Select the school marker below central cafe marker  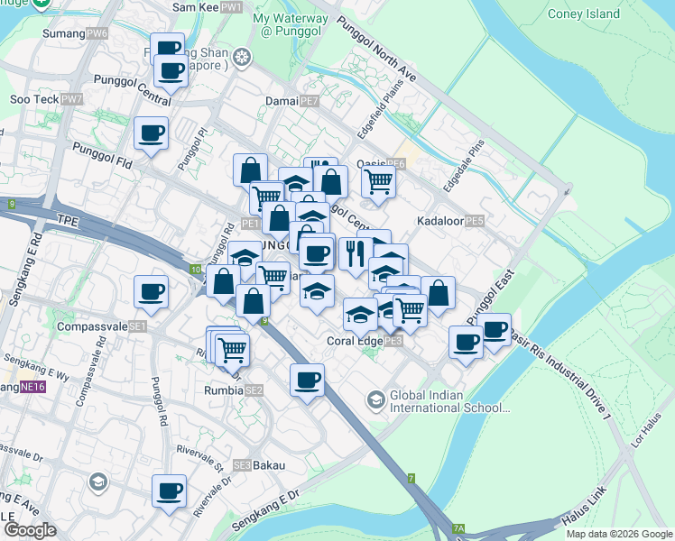(318, 292)
